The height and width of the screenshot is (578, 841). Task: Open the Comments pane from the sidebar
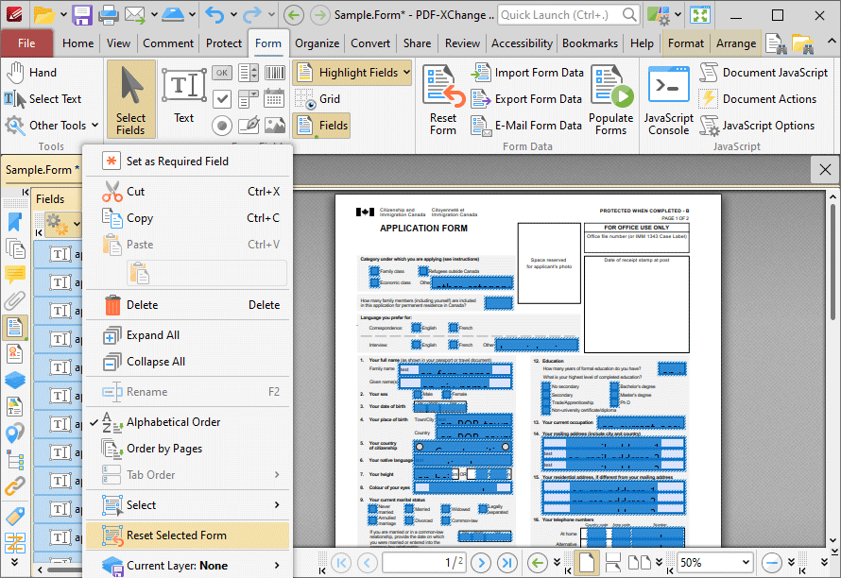pyautogui.click(x=15, y=275)
